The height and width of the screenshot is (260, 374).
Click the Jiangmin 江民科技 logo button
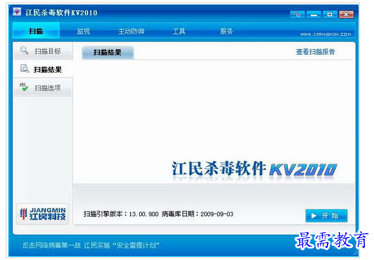coord(43,214)
